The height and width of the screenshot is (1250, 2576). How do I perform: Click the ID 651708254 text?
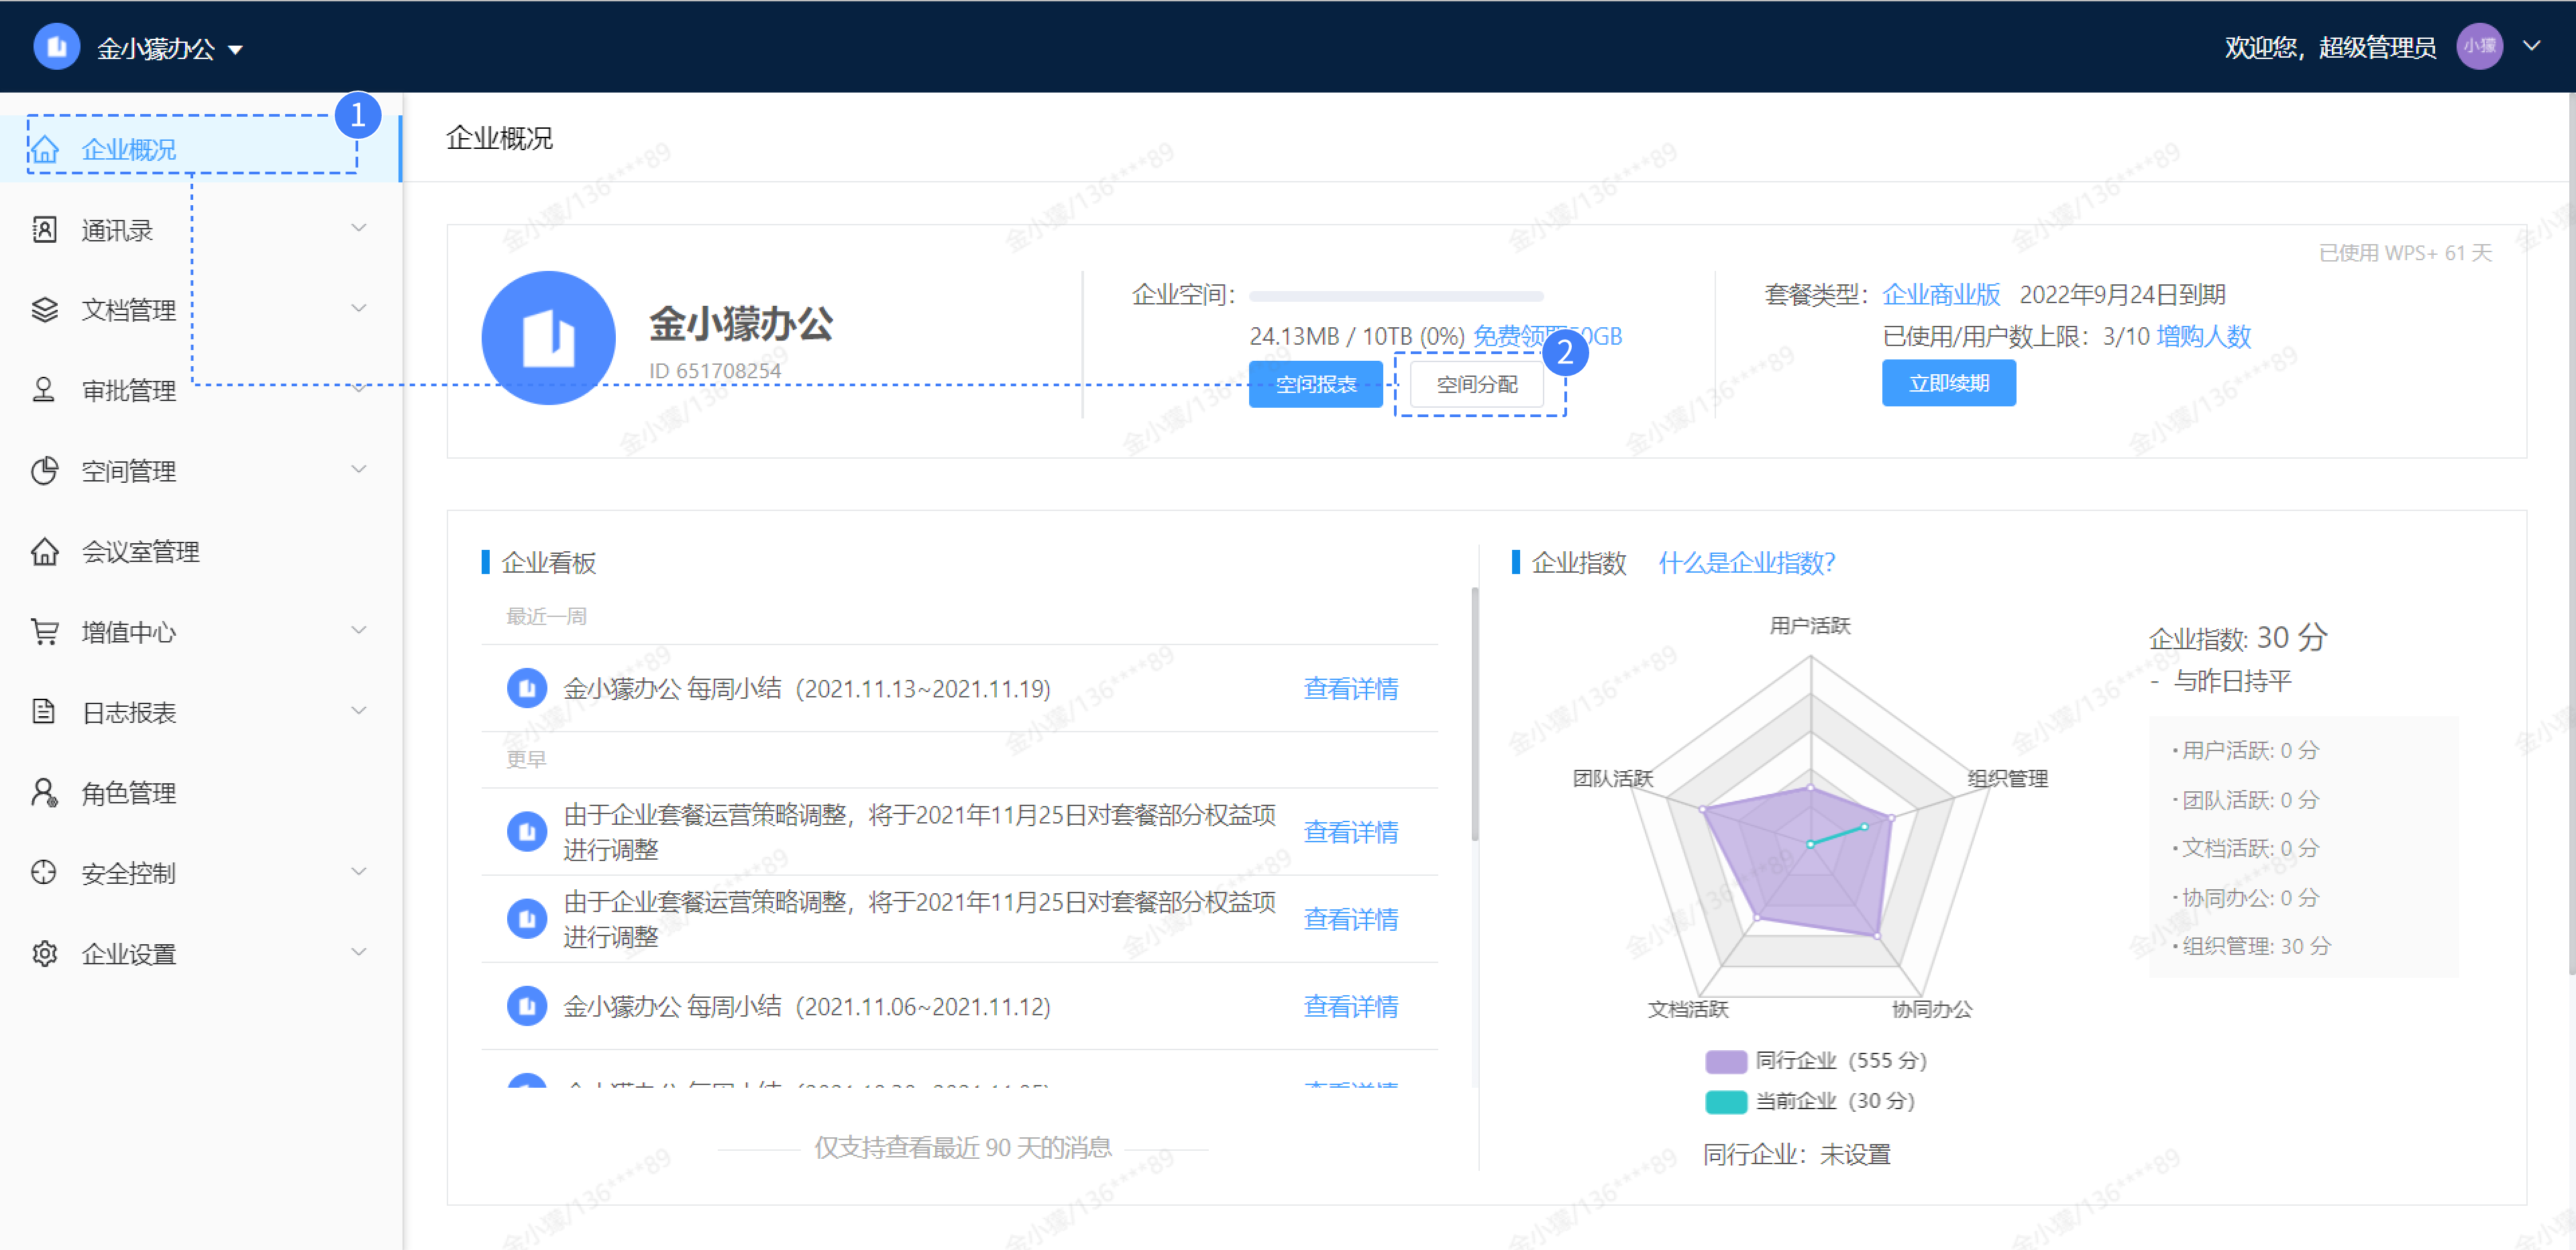click(714, 371)
